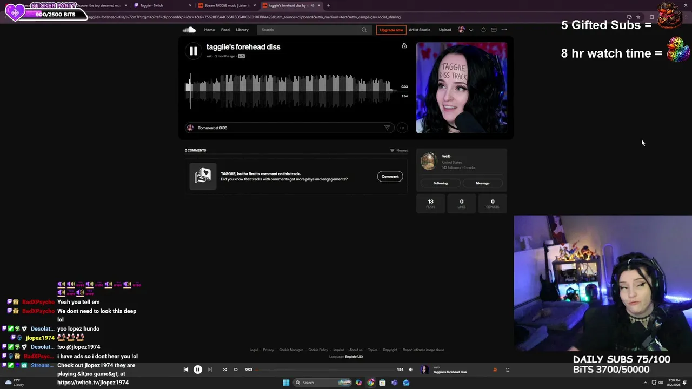Click the browser address bar URL
The width and height of the screenshot is (692, 389).
pyautogui.click(x=243, y=17)
